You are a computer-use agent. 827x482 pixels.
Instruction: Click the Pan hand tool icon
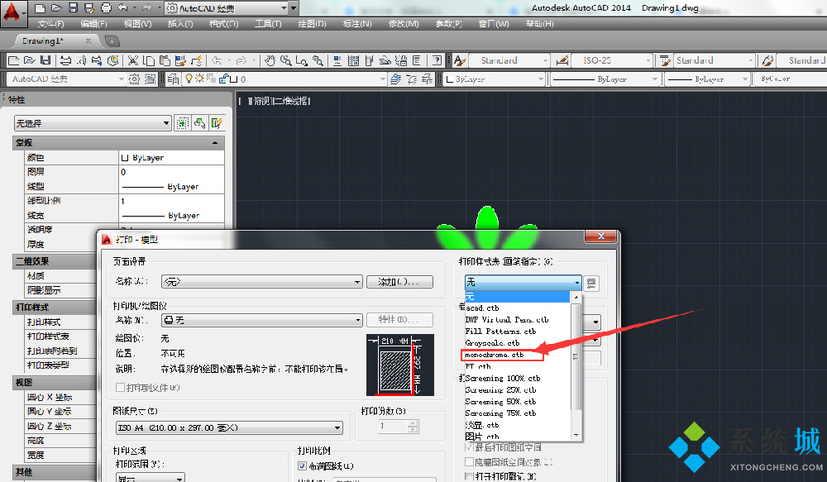(270, 60)
